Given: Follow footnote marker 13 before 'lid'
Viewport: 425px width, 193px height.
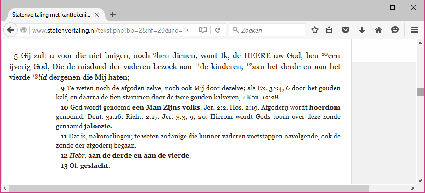Looking at the screenshot, I should 35,77.
